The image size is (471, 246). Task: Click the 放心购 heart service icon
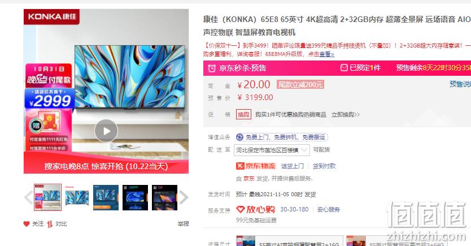[x=256, y=209]
